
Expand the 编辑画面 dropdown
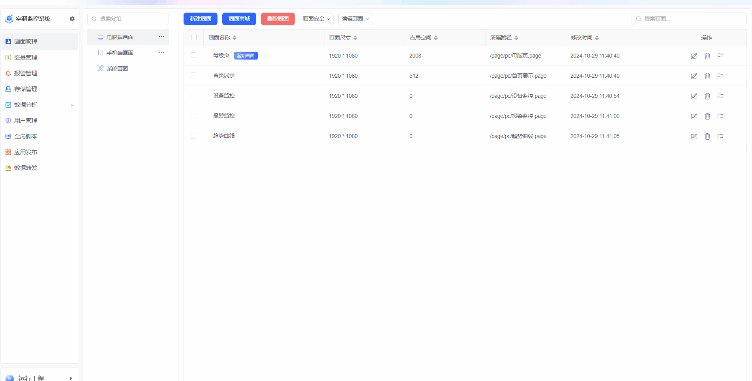click(355, 19)
